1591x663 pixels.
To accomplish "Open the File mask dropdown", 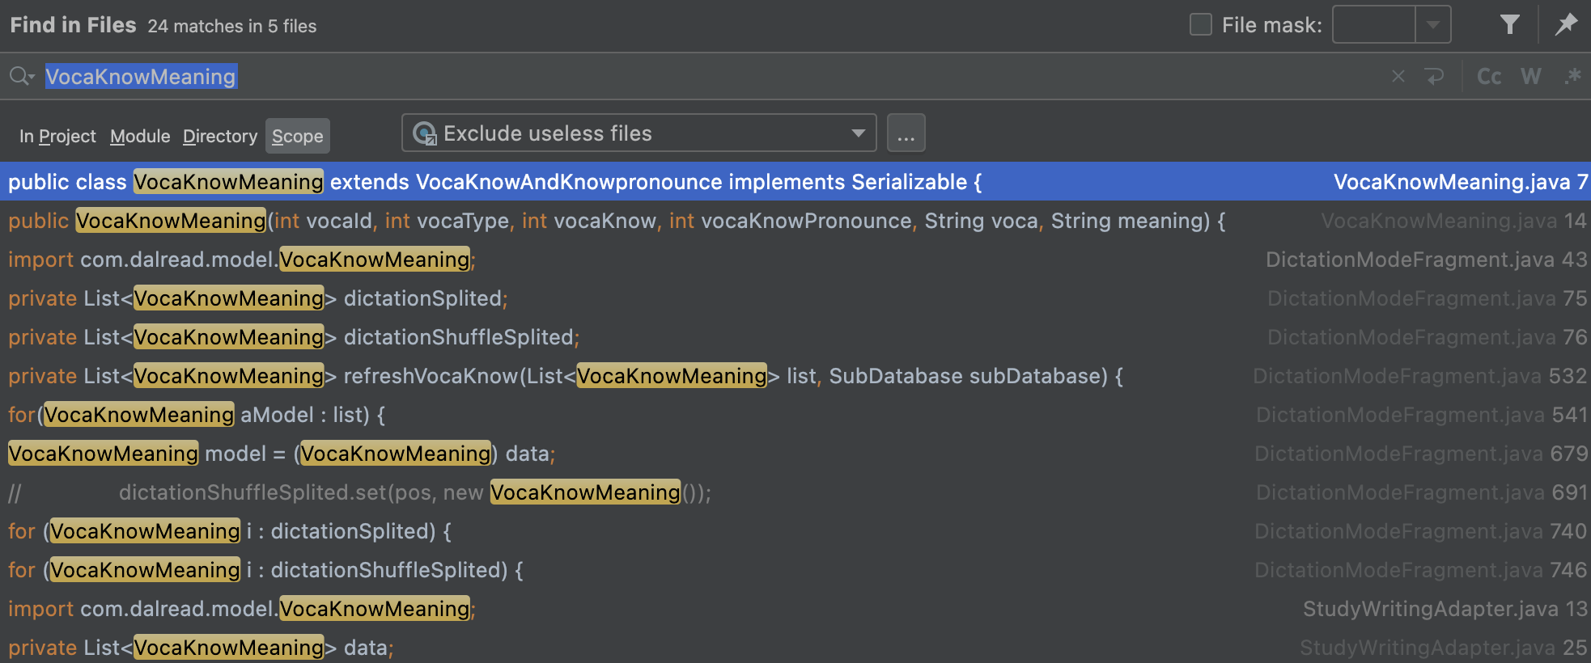I will point(1432,24).
